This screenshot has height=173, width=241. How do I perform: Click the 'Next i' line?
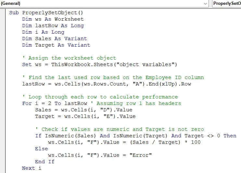point(32,168)
